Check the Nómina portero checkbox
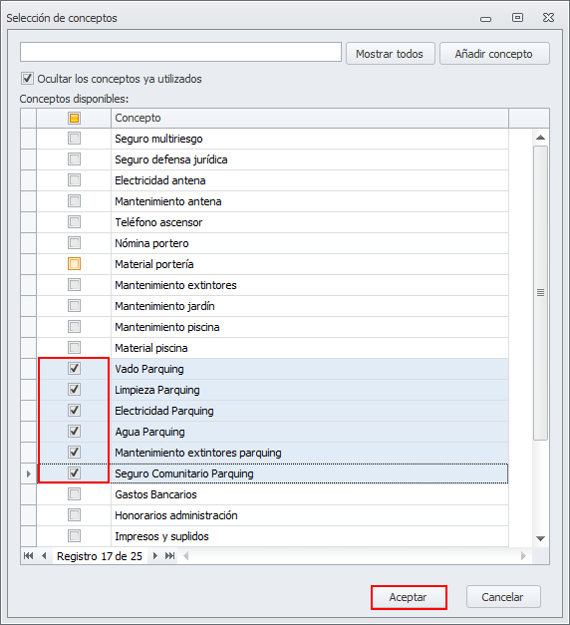The height and width of the screenshot is (625, 570). (x=74, y=243)
